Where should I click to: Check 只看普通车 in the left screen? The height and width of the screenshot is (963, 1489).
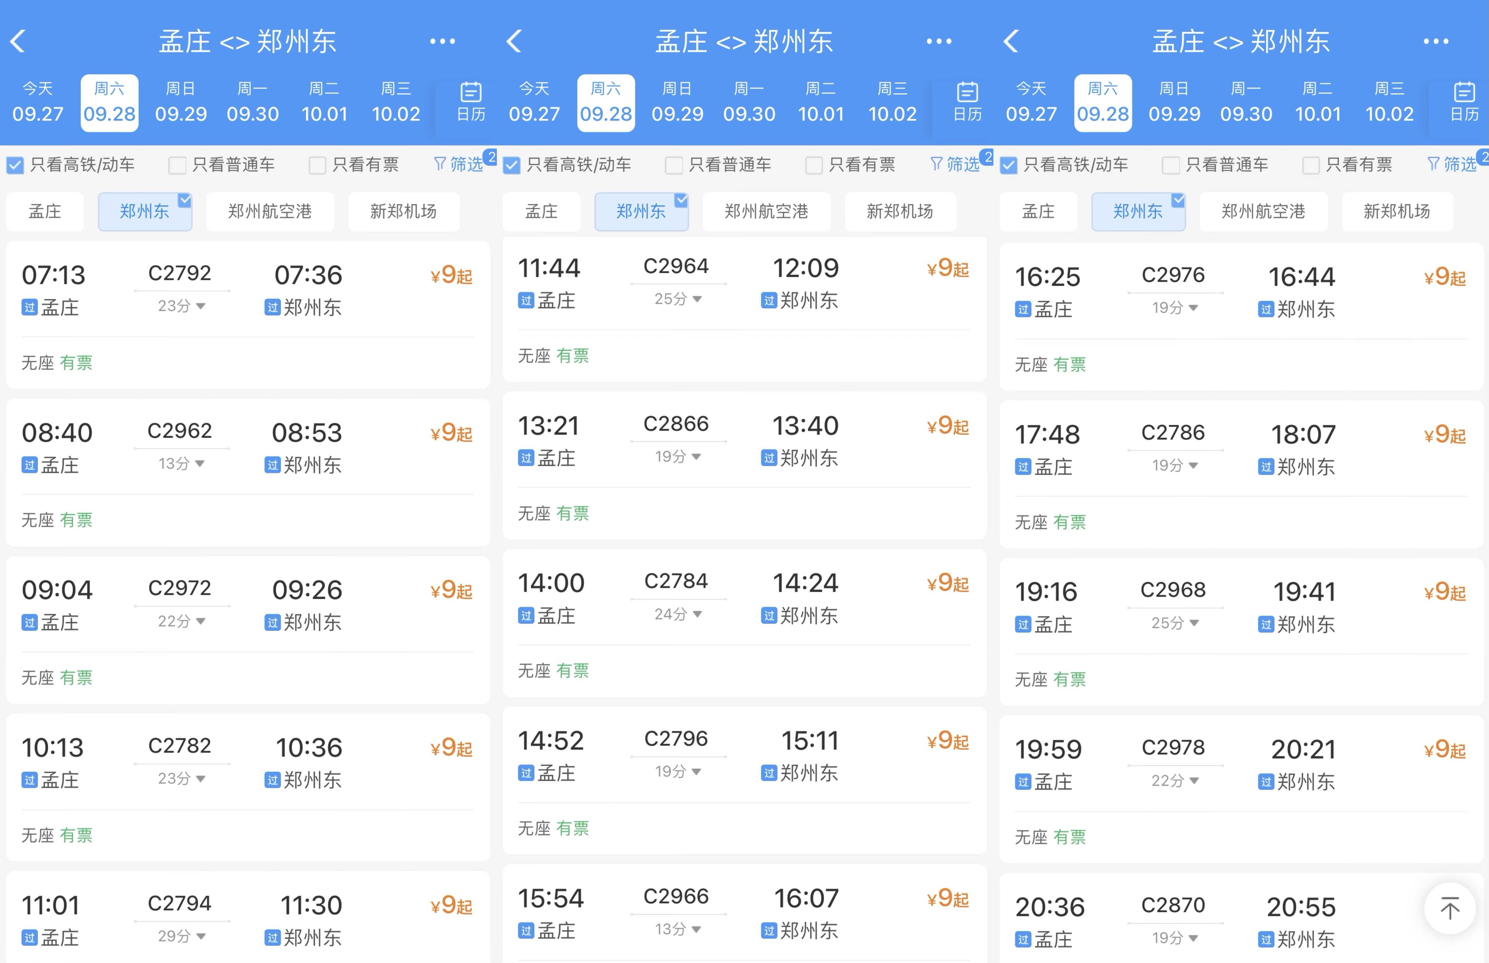point(177,165)
